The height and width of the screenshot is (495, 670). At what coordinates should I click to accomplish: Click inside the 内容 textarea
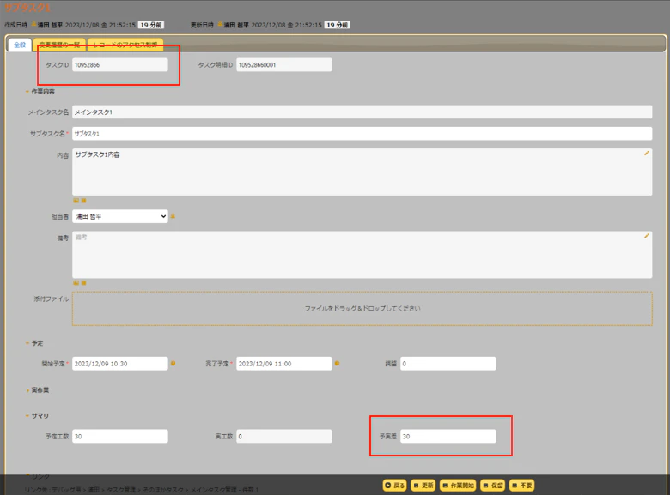362,172
